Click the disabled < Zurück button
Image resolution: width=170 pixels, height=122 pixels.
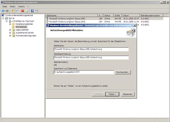point(99,94)
